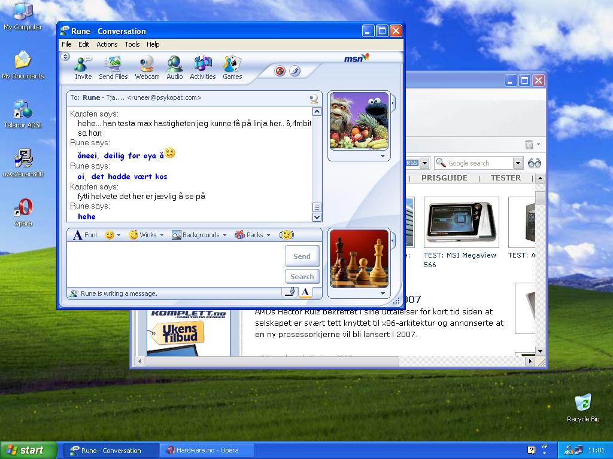
Task: Click the Start button
Action: 29,450
